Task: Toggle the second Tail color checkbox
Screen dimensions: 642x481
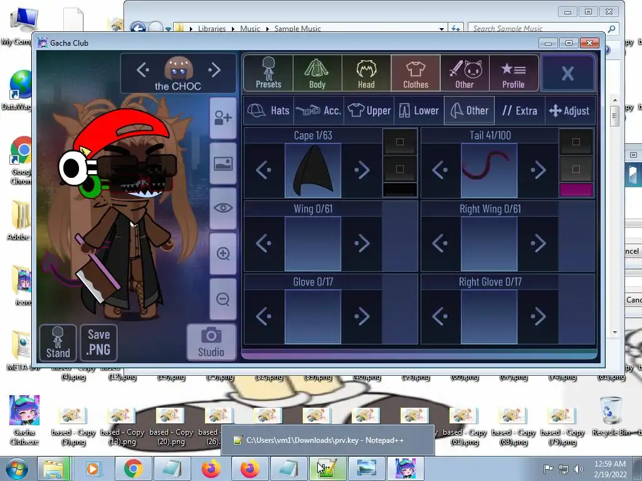Action: tap(576, 169)
